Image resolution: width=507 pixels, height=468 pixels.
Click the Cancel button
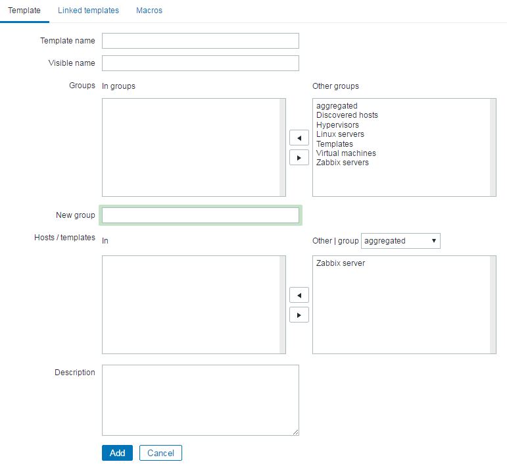tap(160, 453)
